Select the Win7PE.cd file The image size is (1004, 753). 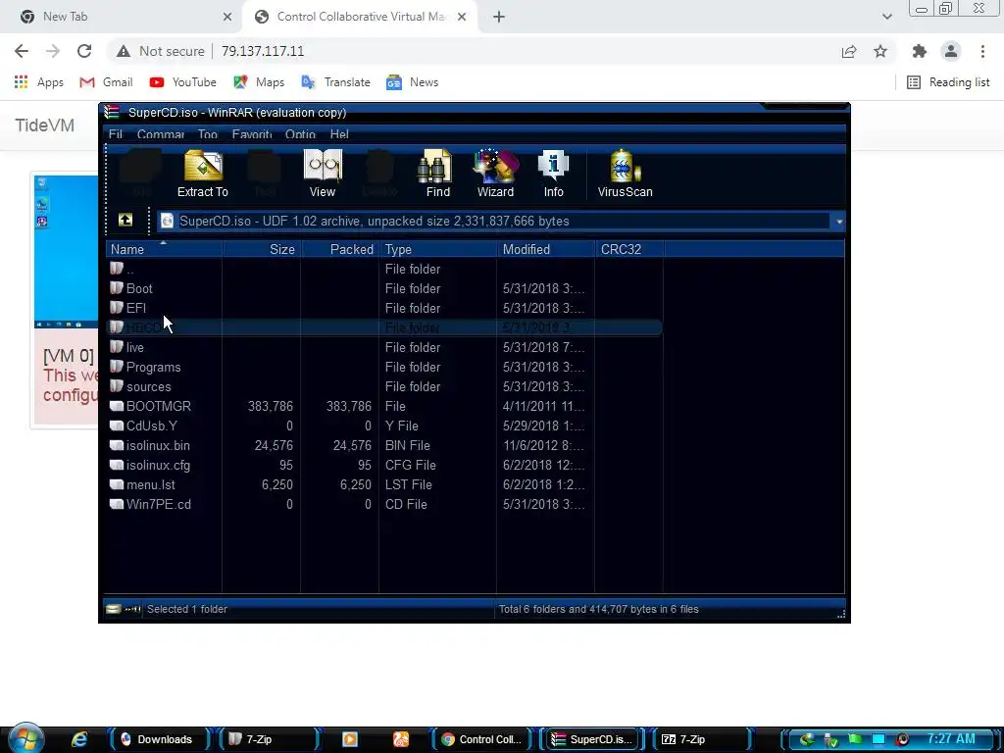click(384, 505)
